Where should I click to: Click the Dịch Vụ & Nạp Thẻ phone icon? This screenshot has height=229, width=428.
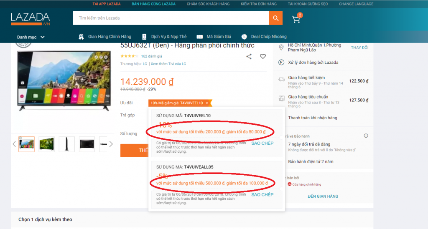(144, 37)
